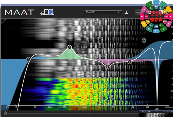Select notch band node 12 at bottom
This screenshot has width=173, height=117.
coord(157,110)
